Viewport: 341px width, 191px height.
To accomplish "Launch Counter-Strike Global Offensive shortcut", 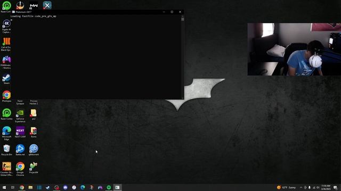I will (6, 169).
